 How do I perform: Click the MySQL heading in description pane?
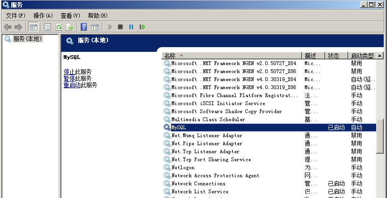[x=72, y=57]
